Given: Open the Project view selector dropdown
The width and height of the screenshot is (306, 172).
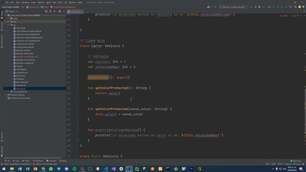Looking at the screenshot, I should pyautogui.click(x=11, y=11).
